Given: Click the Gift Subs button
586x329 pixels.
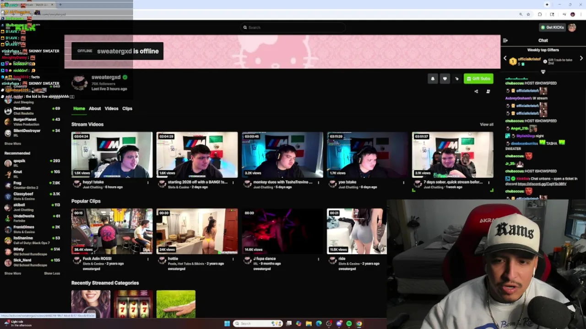Looking at the screenshot, I should (x=478, y=79).
